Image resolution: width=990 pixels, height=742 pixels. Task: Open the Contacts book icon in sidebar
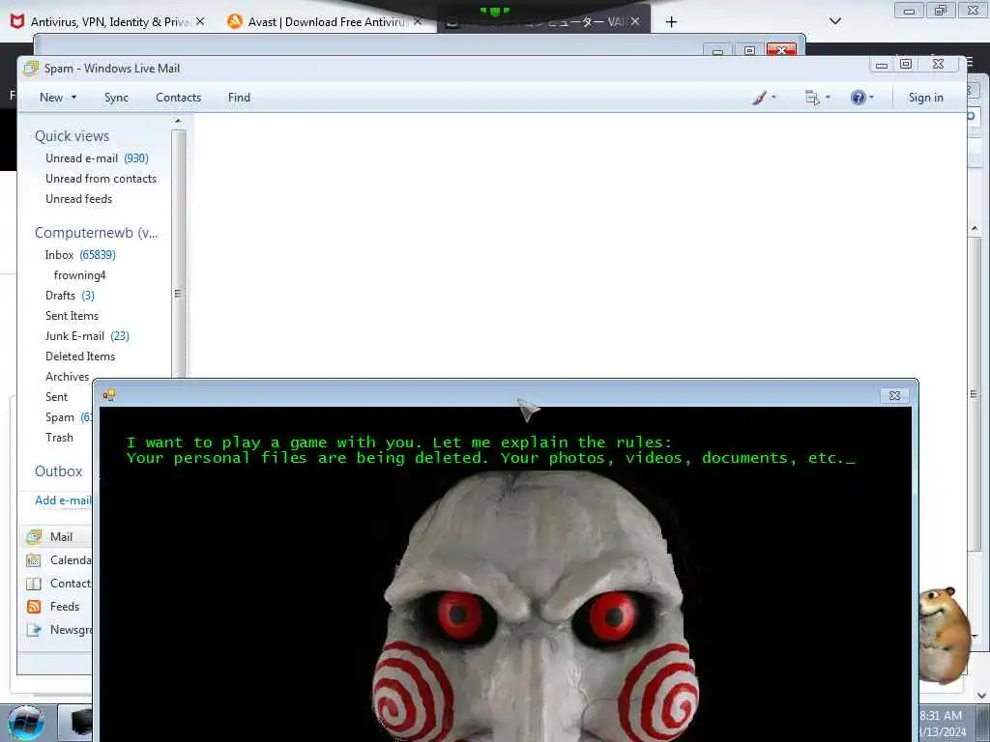[34, 584]
